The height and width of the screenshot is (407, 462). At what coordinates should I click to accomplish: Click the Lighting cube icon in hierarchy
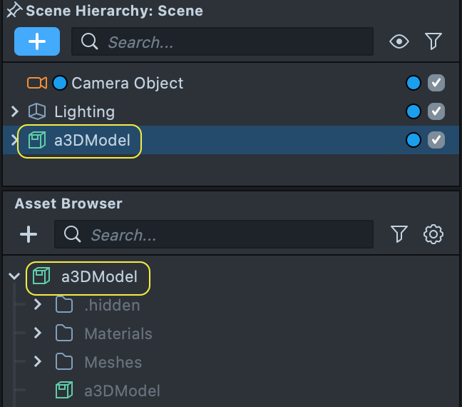tap(36, 111)
